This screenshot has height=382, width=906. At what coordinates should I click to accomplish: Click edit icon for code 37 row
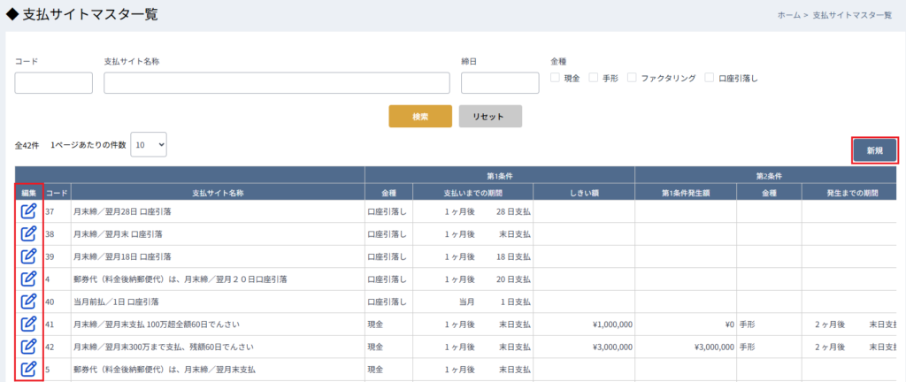(28, 211)
